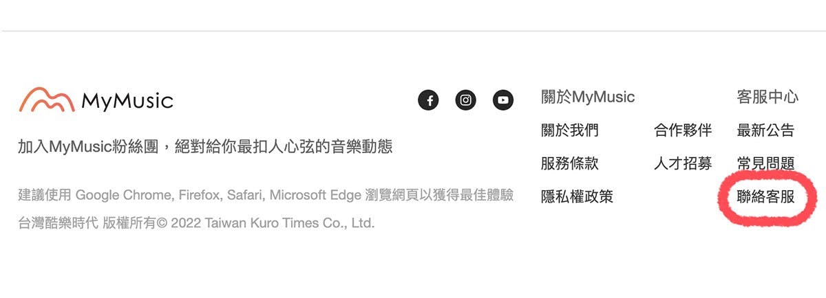The width and height of the screenshot is (826, 298).
Task: Click the 關於MyMusic footer heading
Action: [588, 97]
